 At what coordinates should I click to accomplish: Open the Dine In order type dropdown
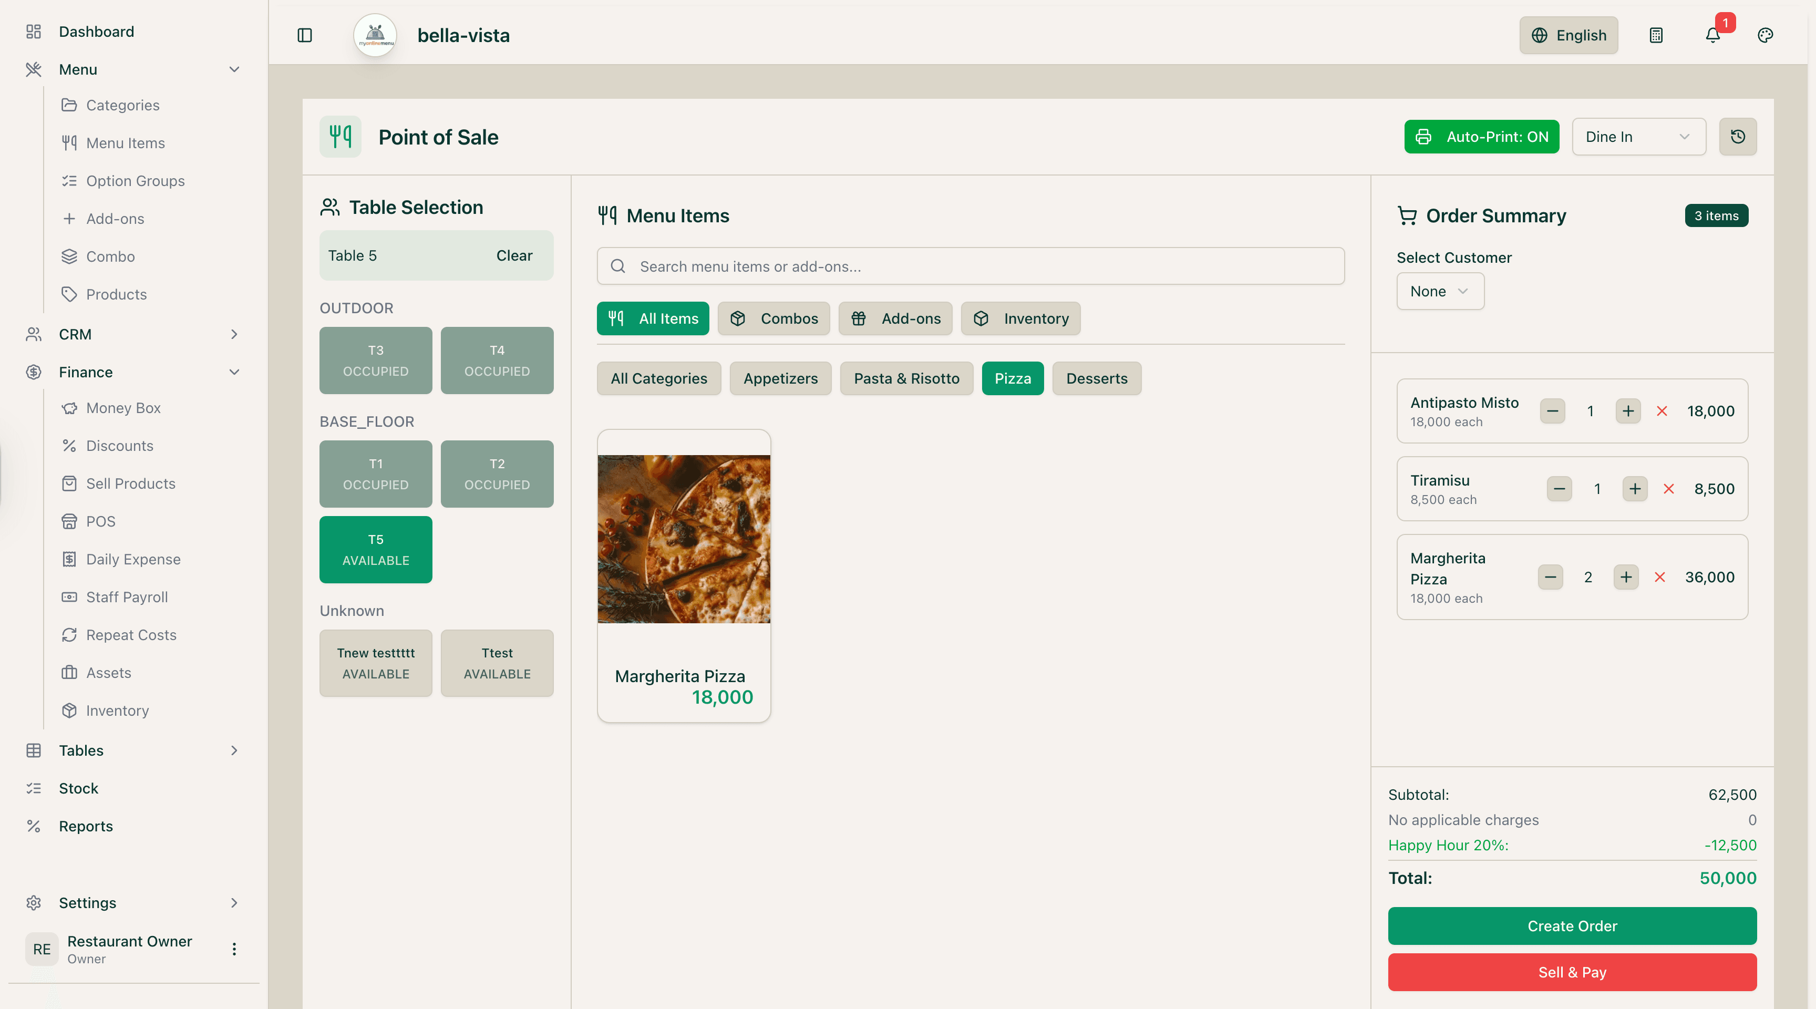1638,137
